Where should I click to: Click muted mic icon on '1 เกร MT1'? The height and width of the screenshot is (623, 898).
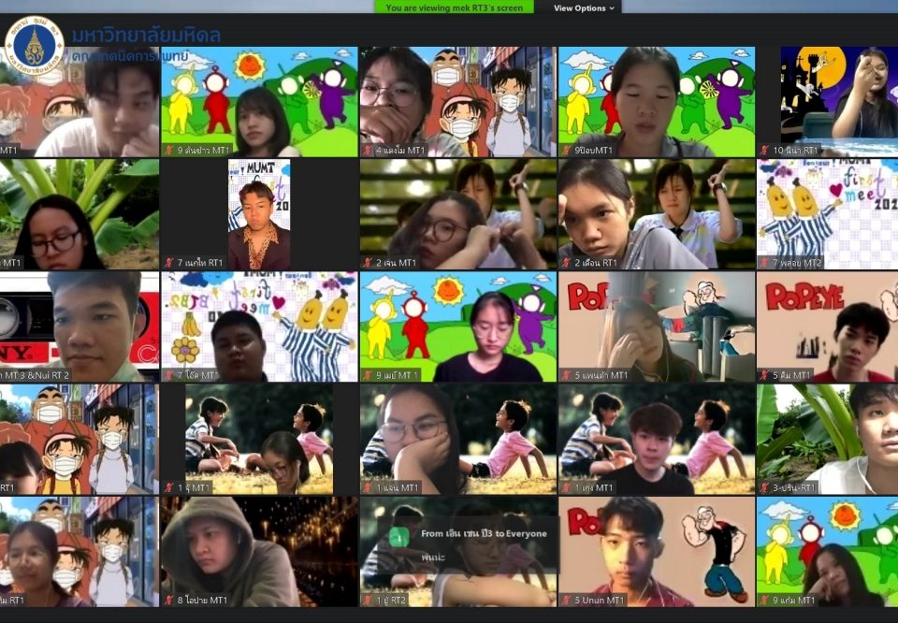pyautogui.click(x=567, y=487)
